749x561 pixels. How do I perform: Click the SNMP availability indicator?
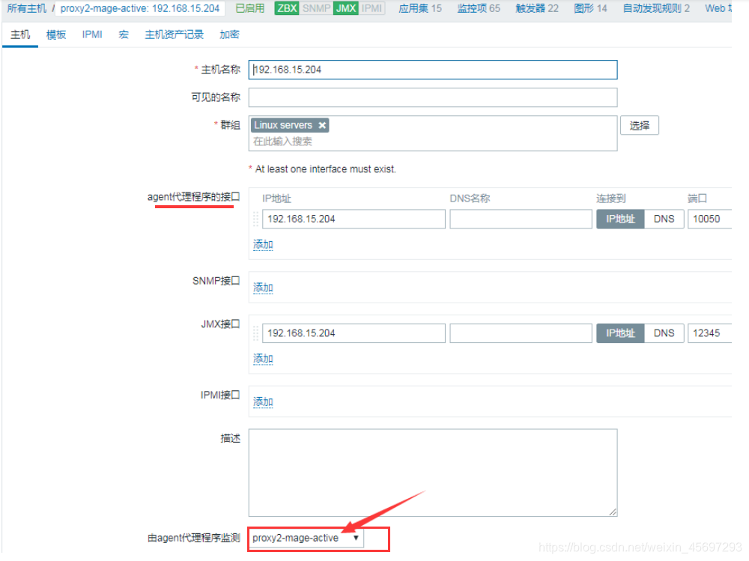tap(316, 8)
